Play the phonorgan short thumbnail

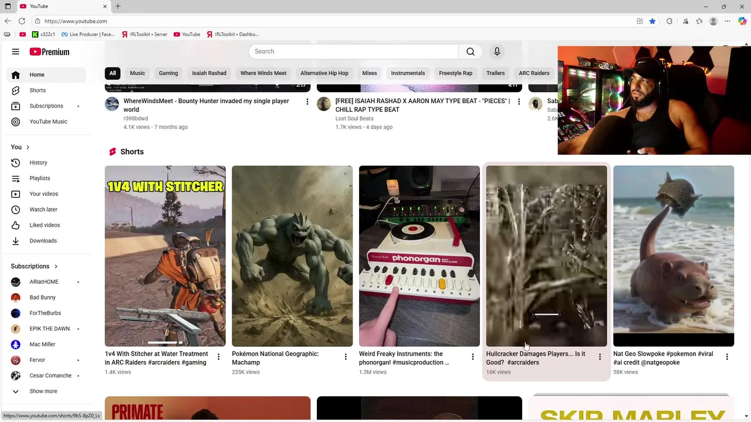click(419, 256)
